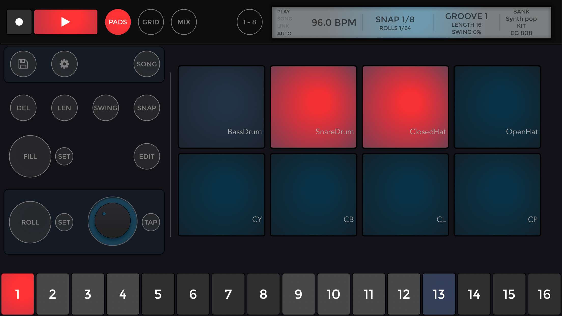Screen dimensions: 562x316
Task: Select the PADS view button
Action: [118, 22]
